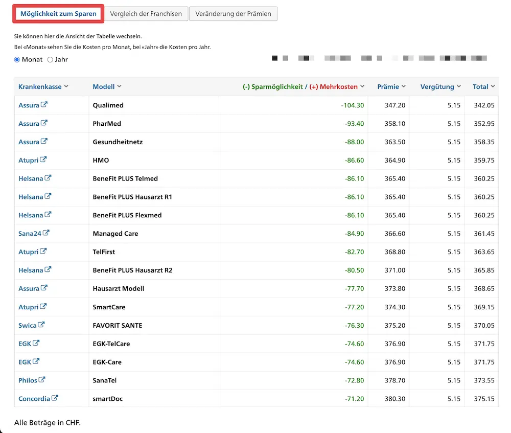This screenshot has width=511, height=433.
Task: Click the savings value -76.30
Action: point(354,326)
